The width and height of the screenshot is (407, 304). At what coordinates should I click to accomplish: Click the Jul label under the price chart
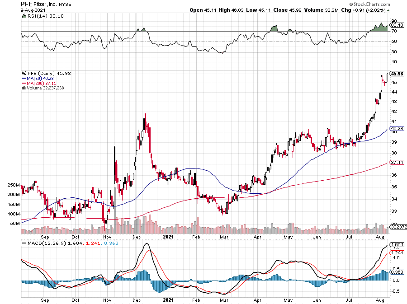[349, 237]
